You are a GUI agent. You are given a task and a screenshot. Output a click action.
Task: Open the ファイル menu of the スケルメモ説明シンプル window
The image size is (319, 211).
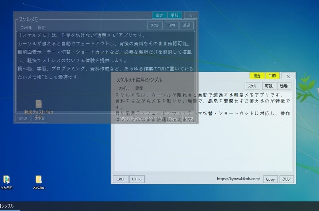124,88
